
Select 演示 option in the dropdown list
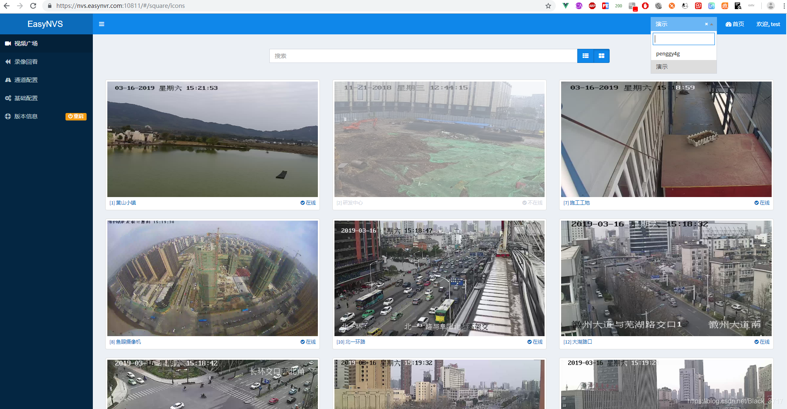[684, 67]
